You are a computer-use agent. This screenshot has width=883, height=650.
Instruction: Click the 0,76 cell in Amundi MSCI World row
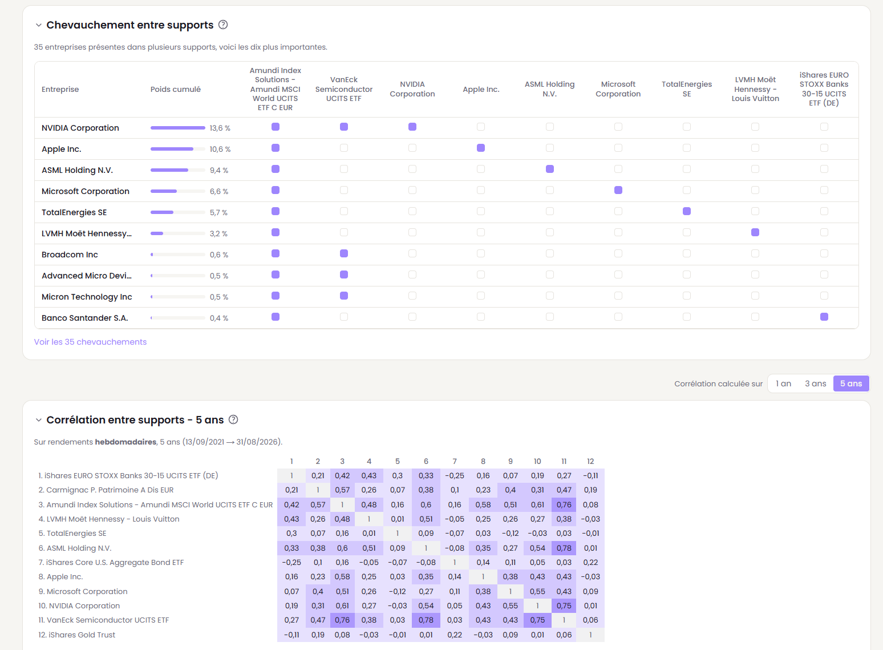564,504
